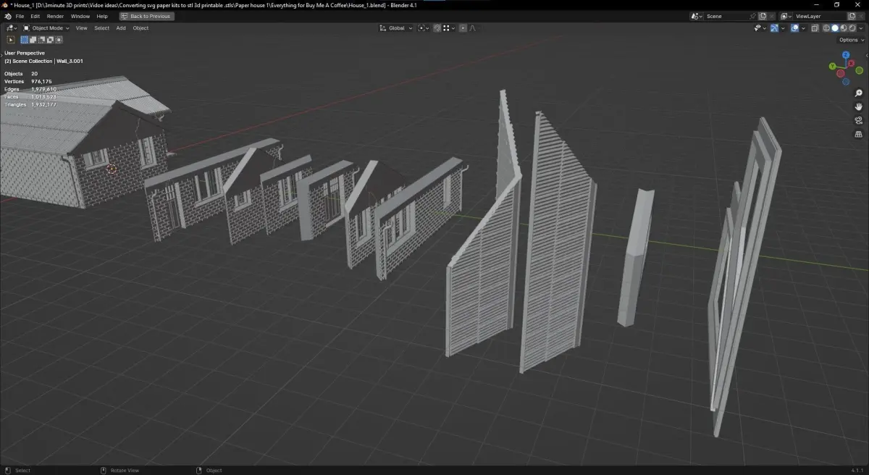The width and height of the screenshot is (869, 475).
Task: Open the Global transform orientation dropdown
Action: 396,28
